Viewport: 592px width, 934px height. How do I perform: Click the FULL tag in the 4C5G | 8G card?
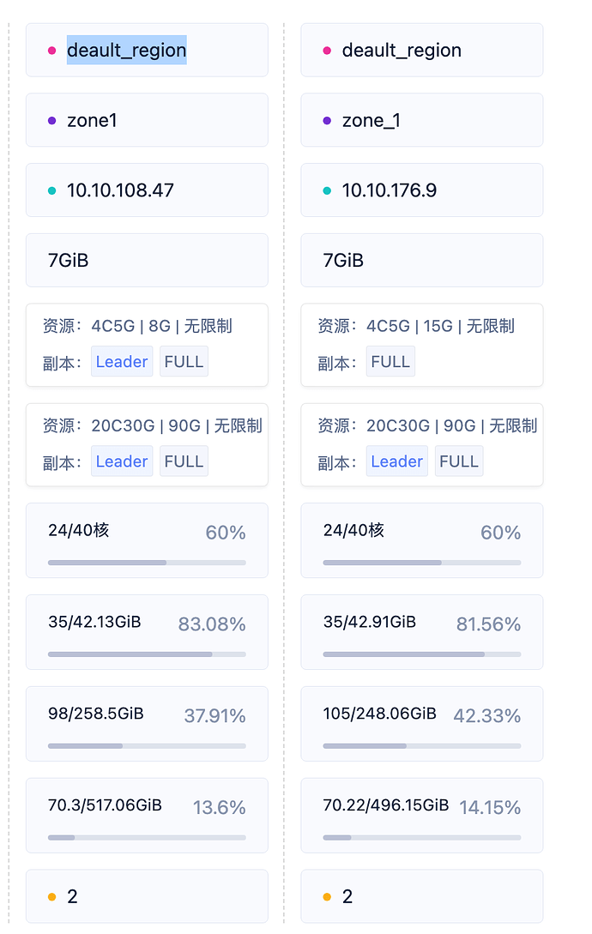pyautogui.click(x=184, y=362)
